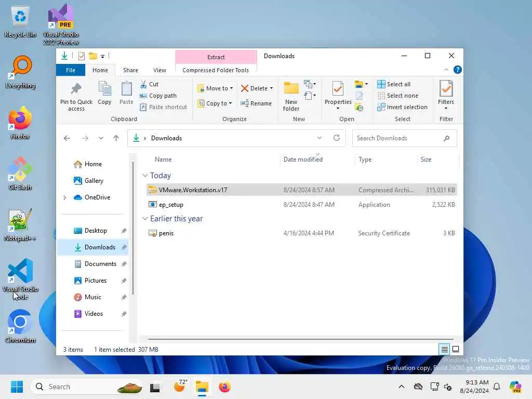Go back with the left arrow

[x=67, y=138]
